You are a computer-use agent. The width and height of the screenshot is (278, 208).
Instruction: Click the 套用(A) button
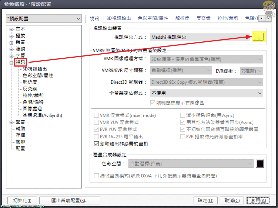click(x=258, y=200)
